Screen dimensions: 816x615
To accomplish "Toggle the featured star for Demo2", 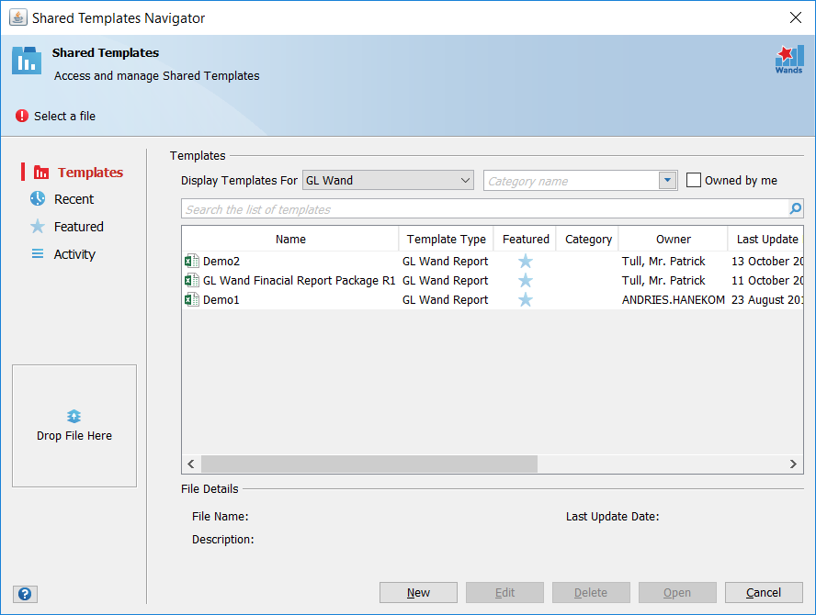I will pos(525,261).
